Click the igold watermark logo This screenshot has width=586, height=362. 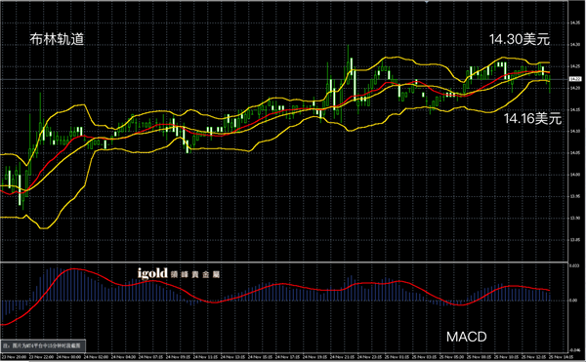pyautogui.click(x=152, y=273)
